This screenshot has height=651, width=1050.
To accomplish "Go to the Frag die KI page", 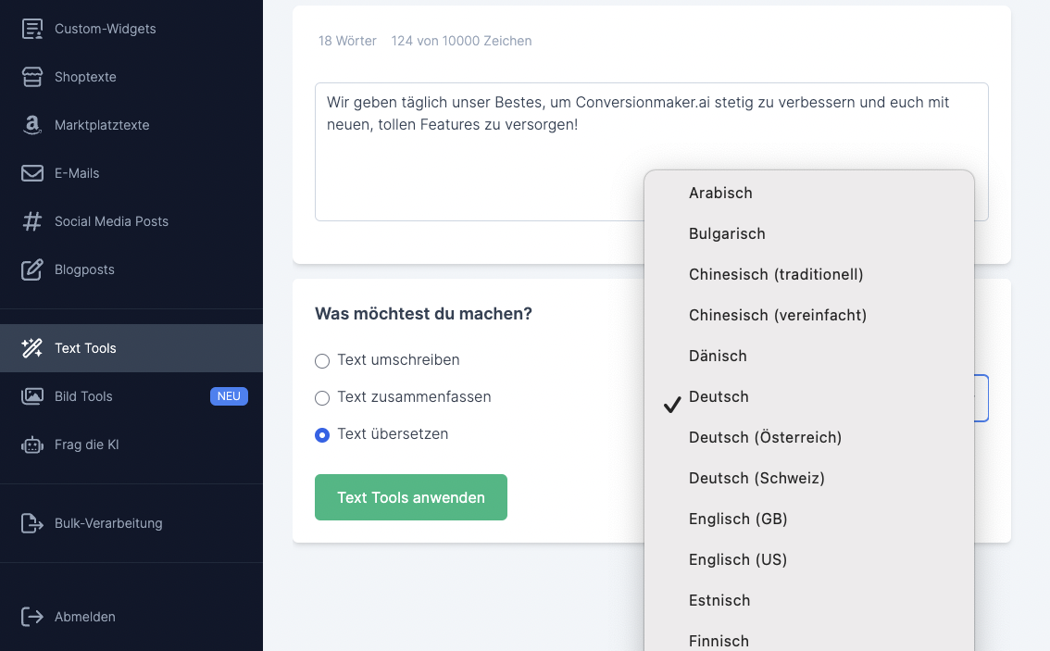I will (x=131, y=444).
